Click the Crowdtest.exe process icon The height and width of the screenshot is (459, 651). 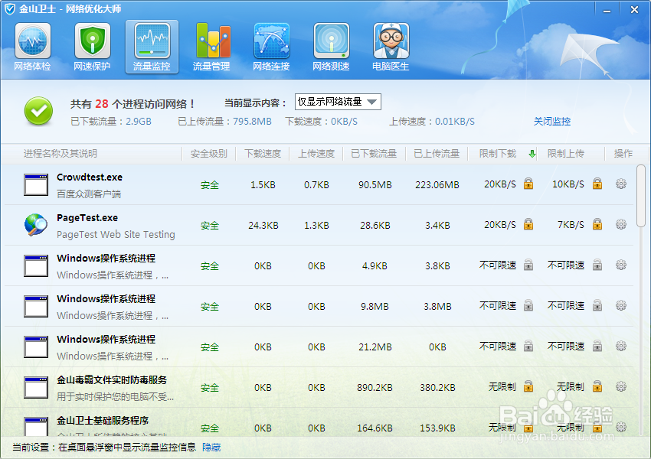coord(36,184)
